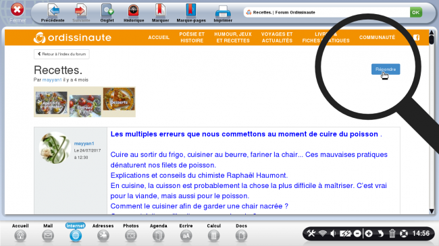Image resolution: width=439 pixels, height=246 pixels.
Task: Zoom out with the minus icon
Action: point(357,233)
